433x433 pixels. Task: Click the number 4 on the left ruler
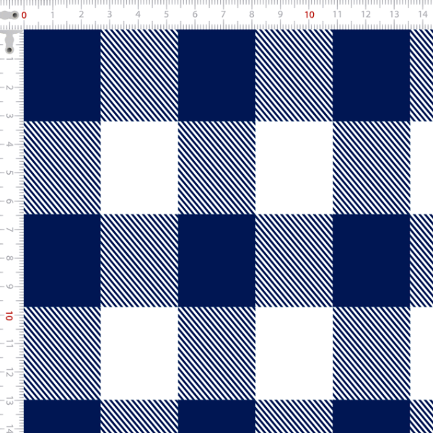click(x=9, y=145)
